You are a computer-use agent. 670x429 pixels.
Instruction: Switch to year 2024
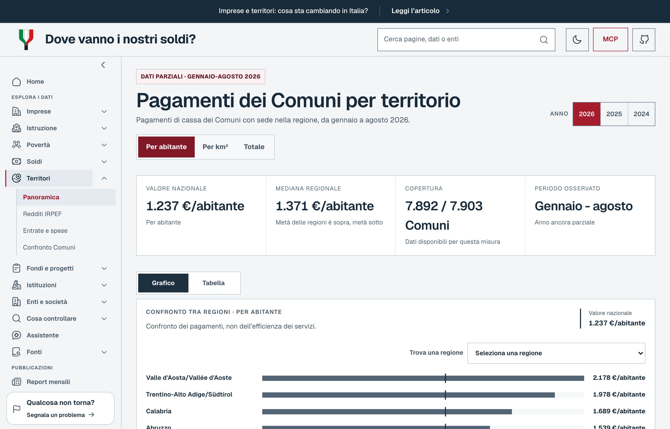pyautogui.click(x=641, y=114)
